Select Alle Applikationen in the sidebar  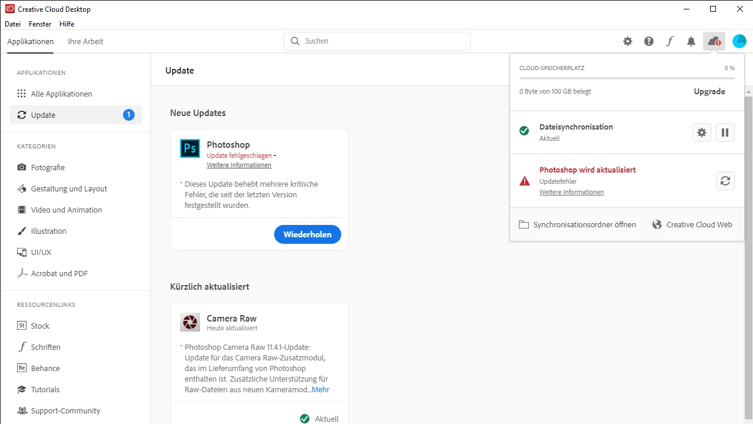(76, 94)
